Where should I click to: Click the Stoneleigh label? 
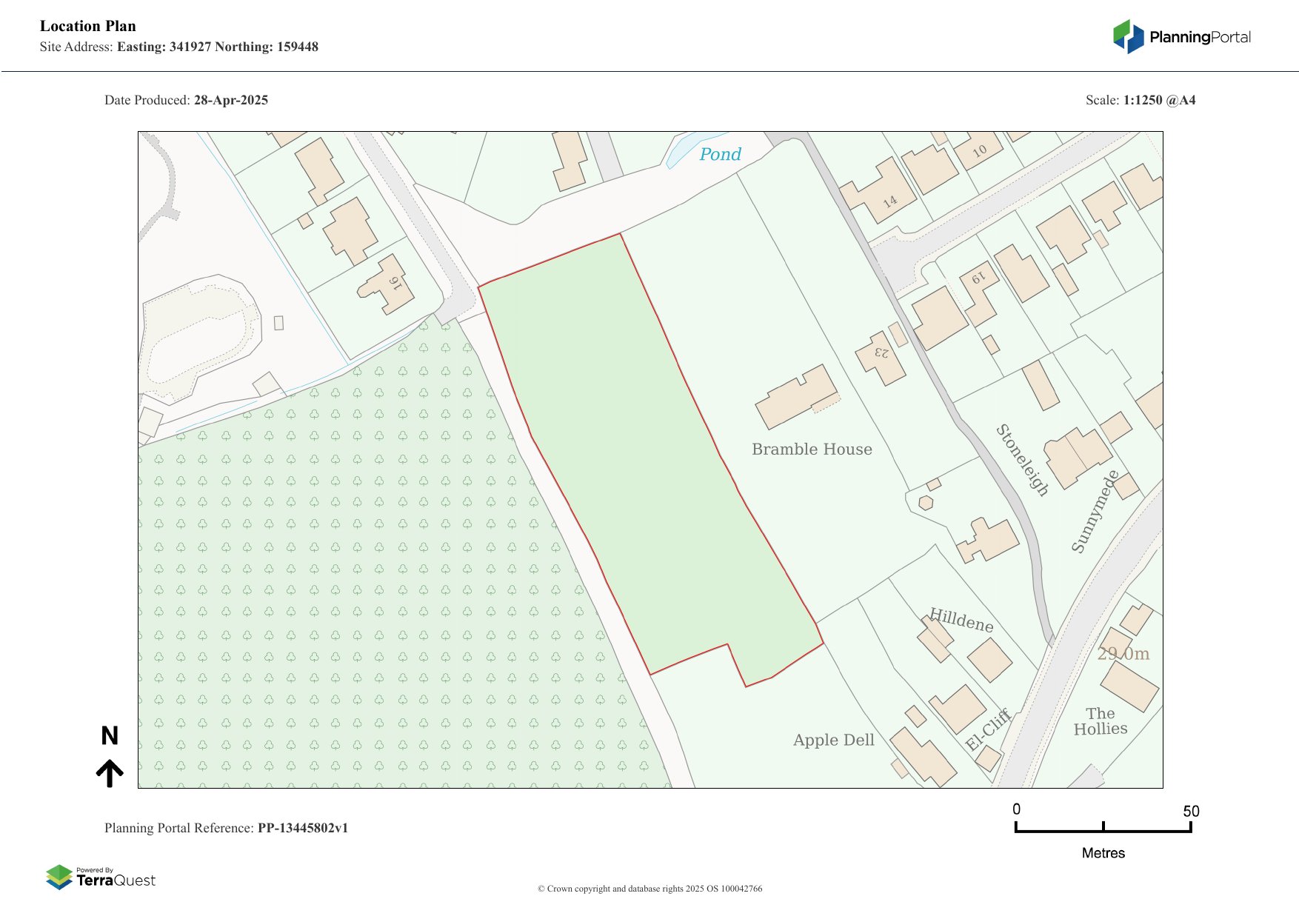click(1022, 460)
